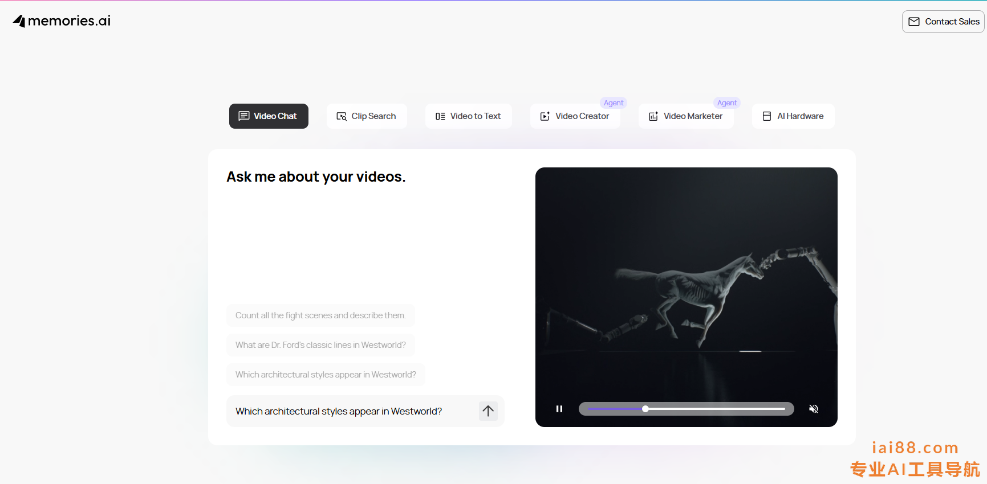This screenshot has height=484, width=987.
Task: Select the architectural styles suggestion chip
Action: 326,375
